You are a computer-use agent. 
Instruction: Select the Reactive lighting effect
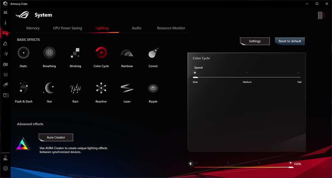(101, 88)
